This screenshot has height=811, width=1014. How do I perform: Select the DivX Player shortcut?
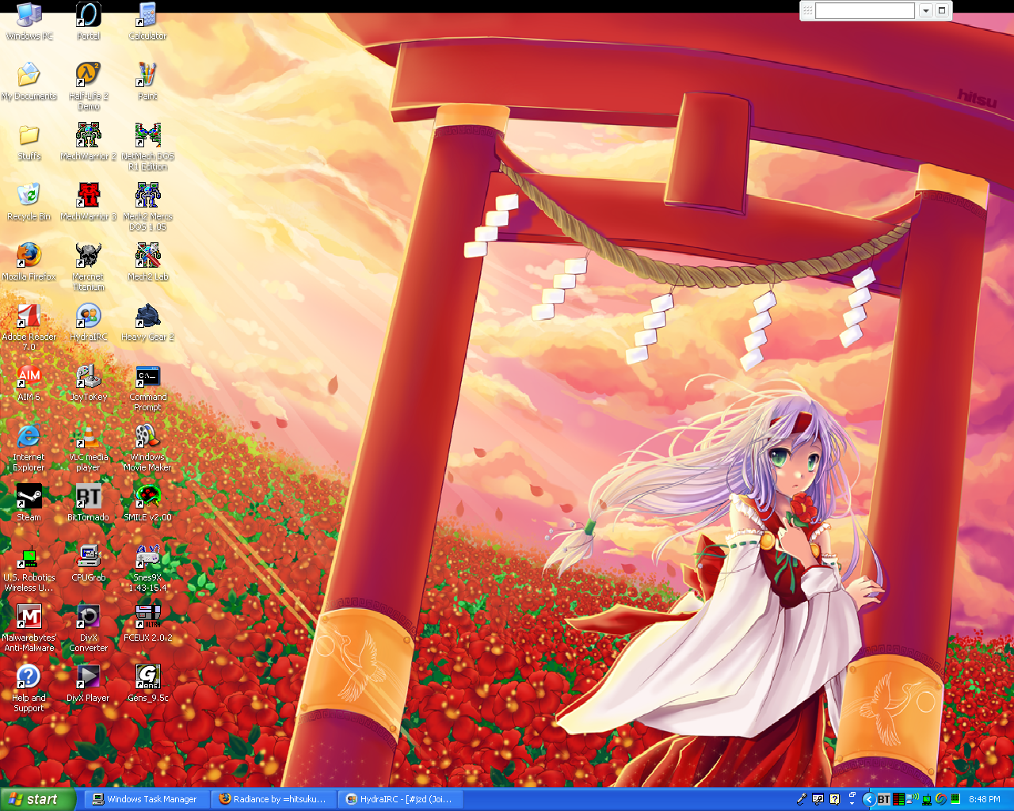coord(89,683)
